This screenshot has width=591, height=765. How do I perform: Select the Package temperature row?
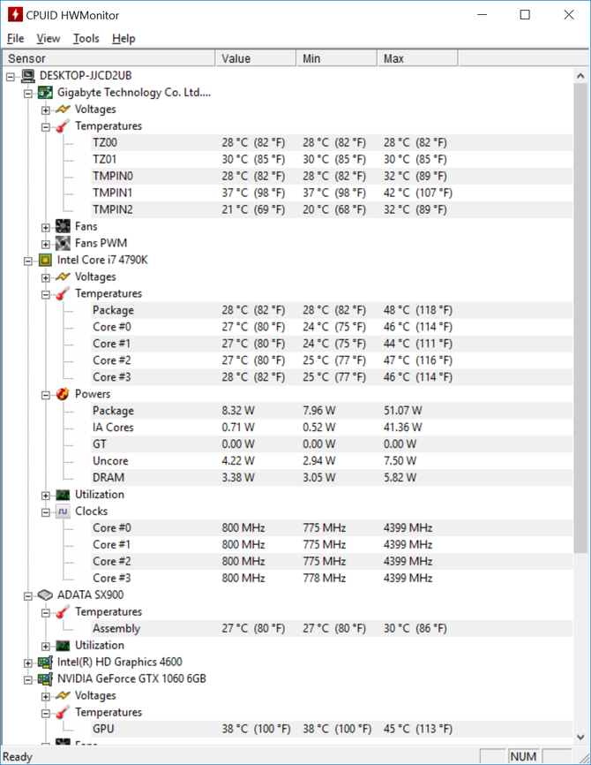point(332,310)
